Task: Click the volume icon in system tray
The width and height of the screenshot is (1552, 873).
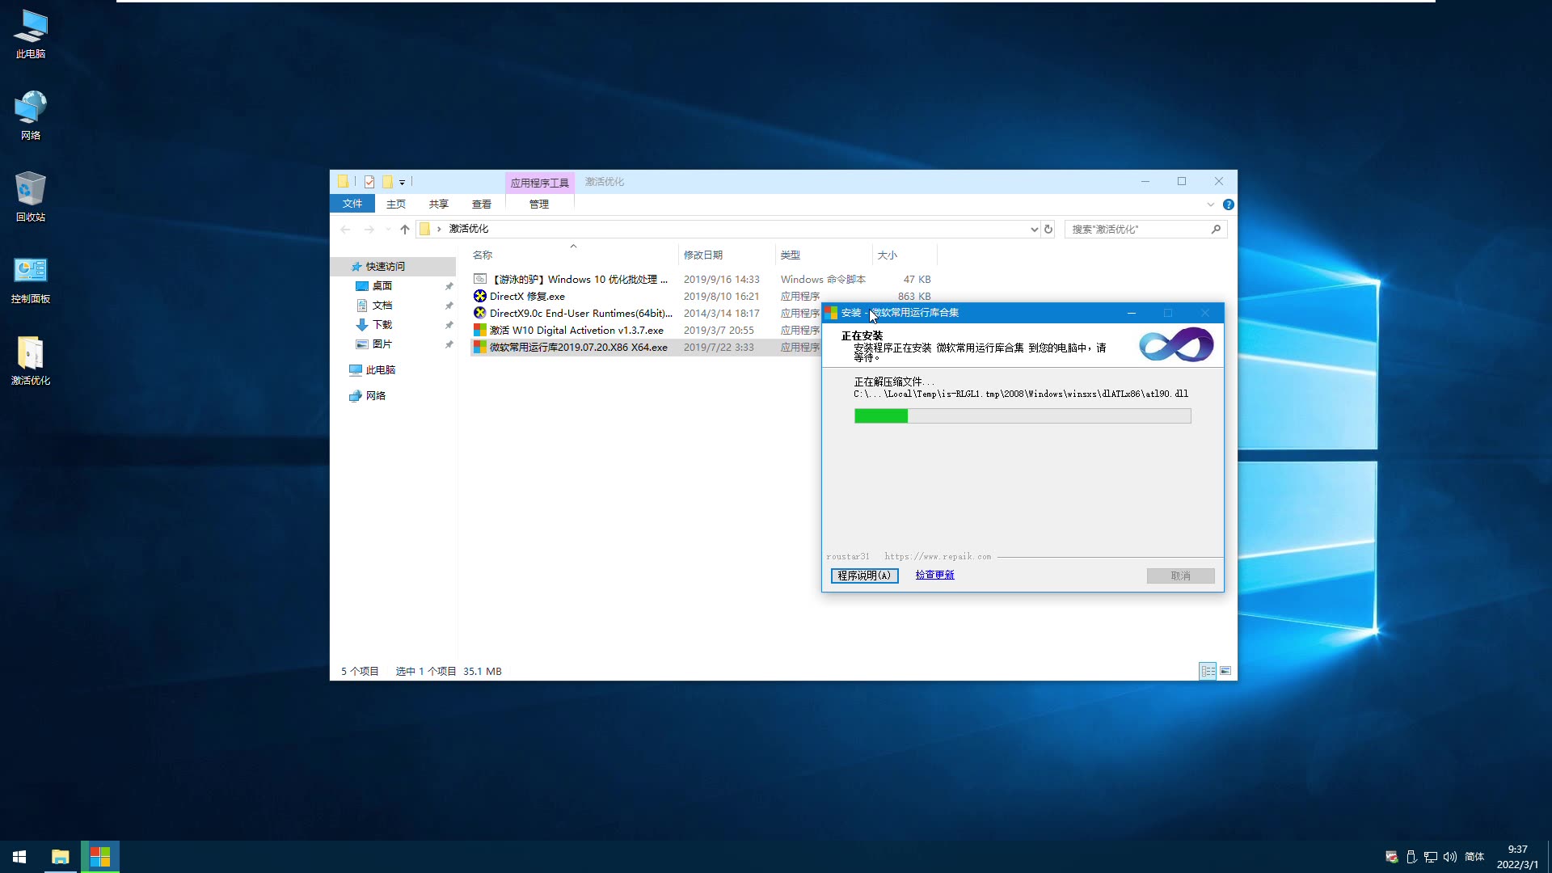Action: [1450, 857]
